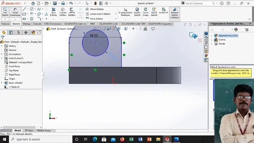The width and height of the screenshot is (254, 143).
Task: Click Convert Entities
Action: (x=63, y=12)
